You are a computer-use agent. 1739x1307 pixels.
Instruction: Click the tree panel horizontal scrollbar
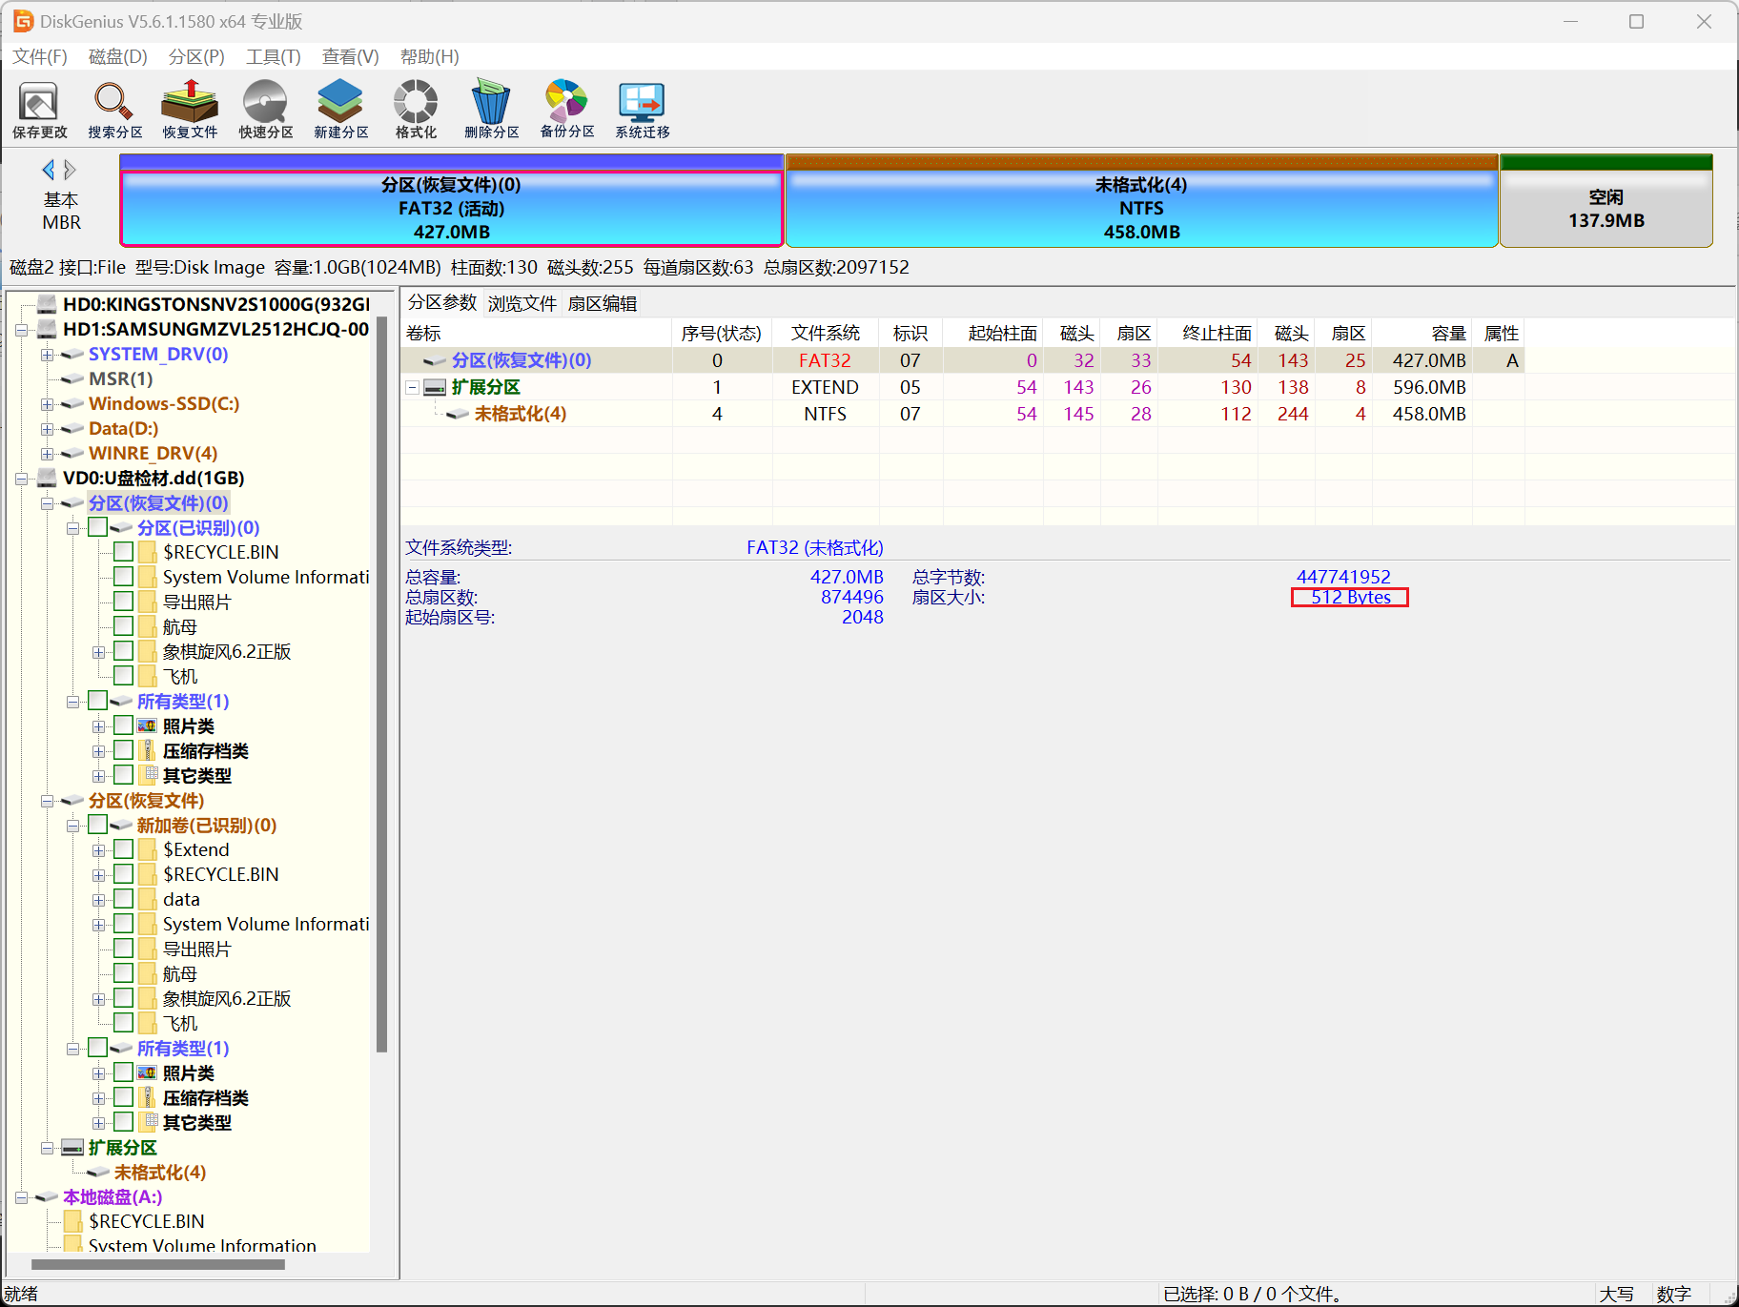click(158, 1265)
